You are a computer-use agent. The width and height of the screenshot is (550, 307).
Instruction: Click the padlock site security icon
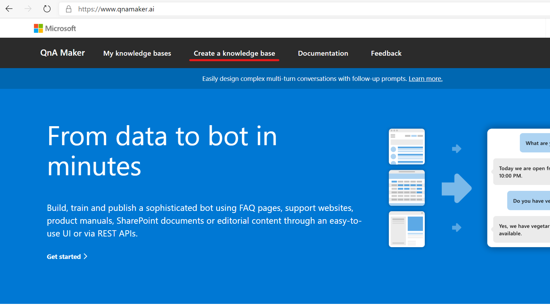[x=69, y=9]
